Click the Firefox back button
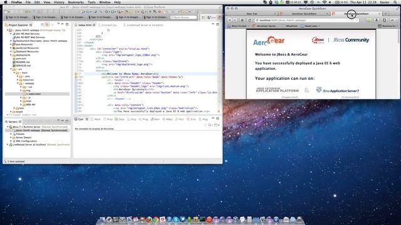Screen dimensions: 401x225 [x=230, y=20]
